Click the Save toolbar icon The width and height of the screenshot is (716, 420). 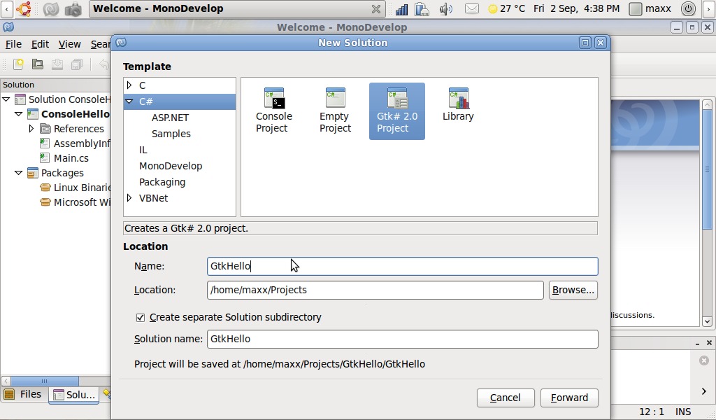pos(57,64)
